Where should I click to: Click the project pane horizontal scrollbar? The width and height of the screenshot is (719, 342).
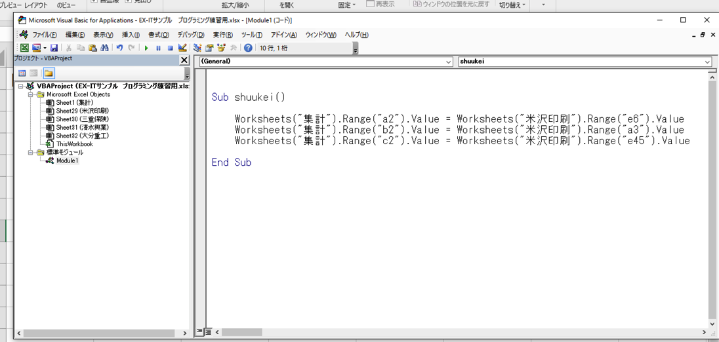(x=101, y=333)
